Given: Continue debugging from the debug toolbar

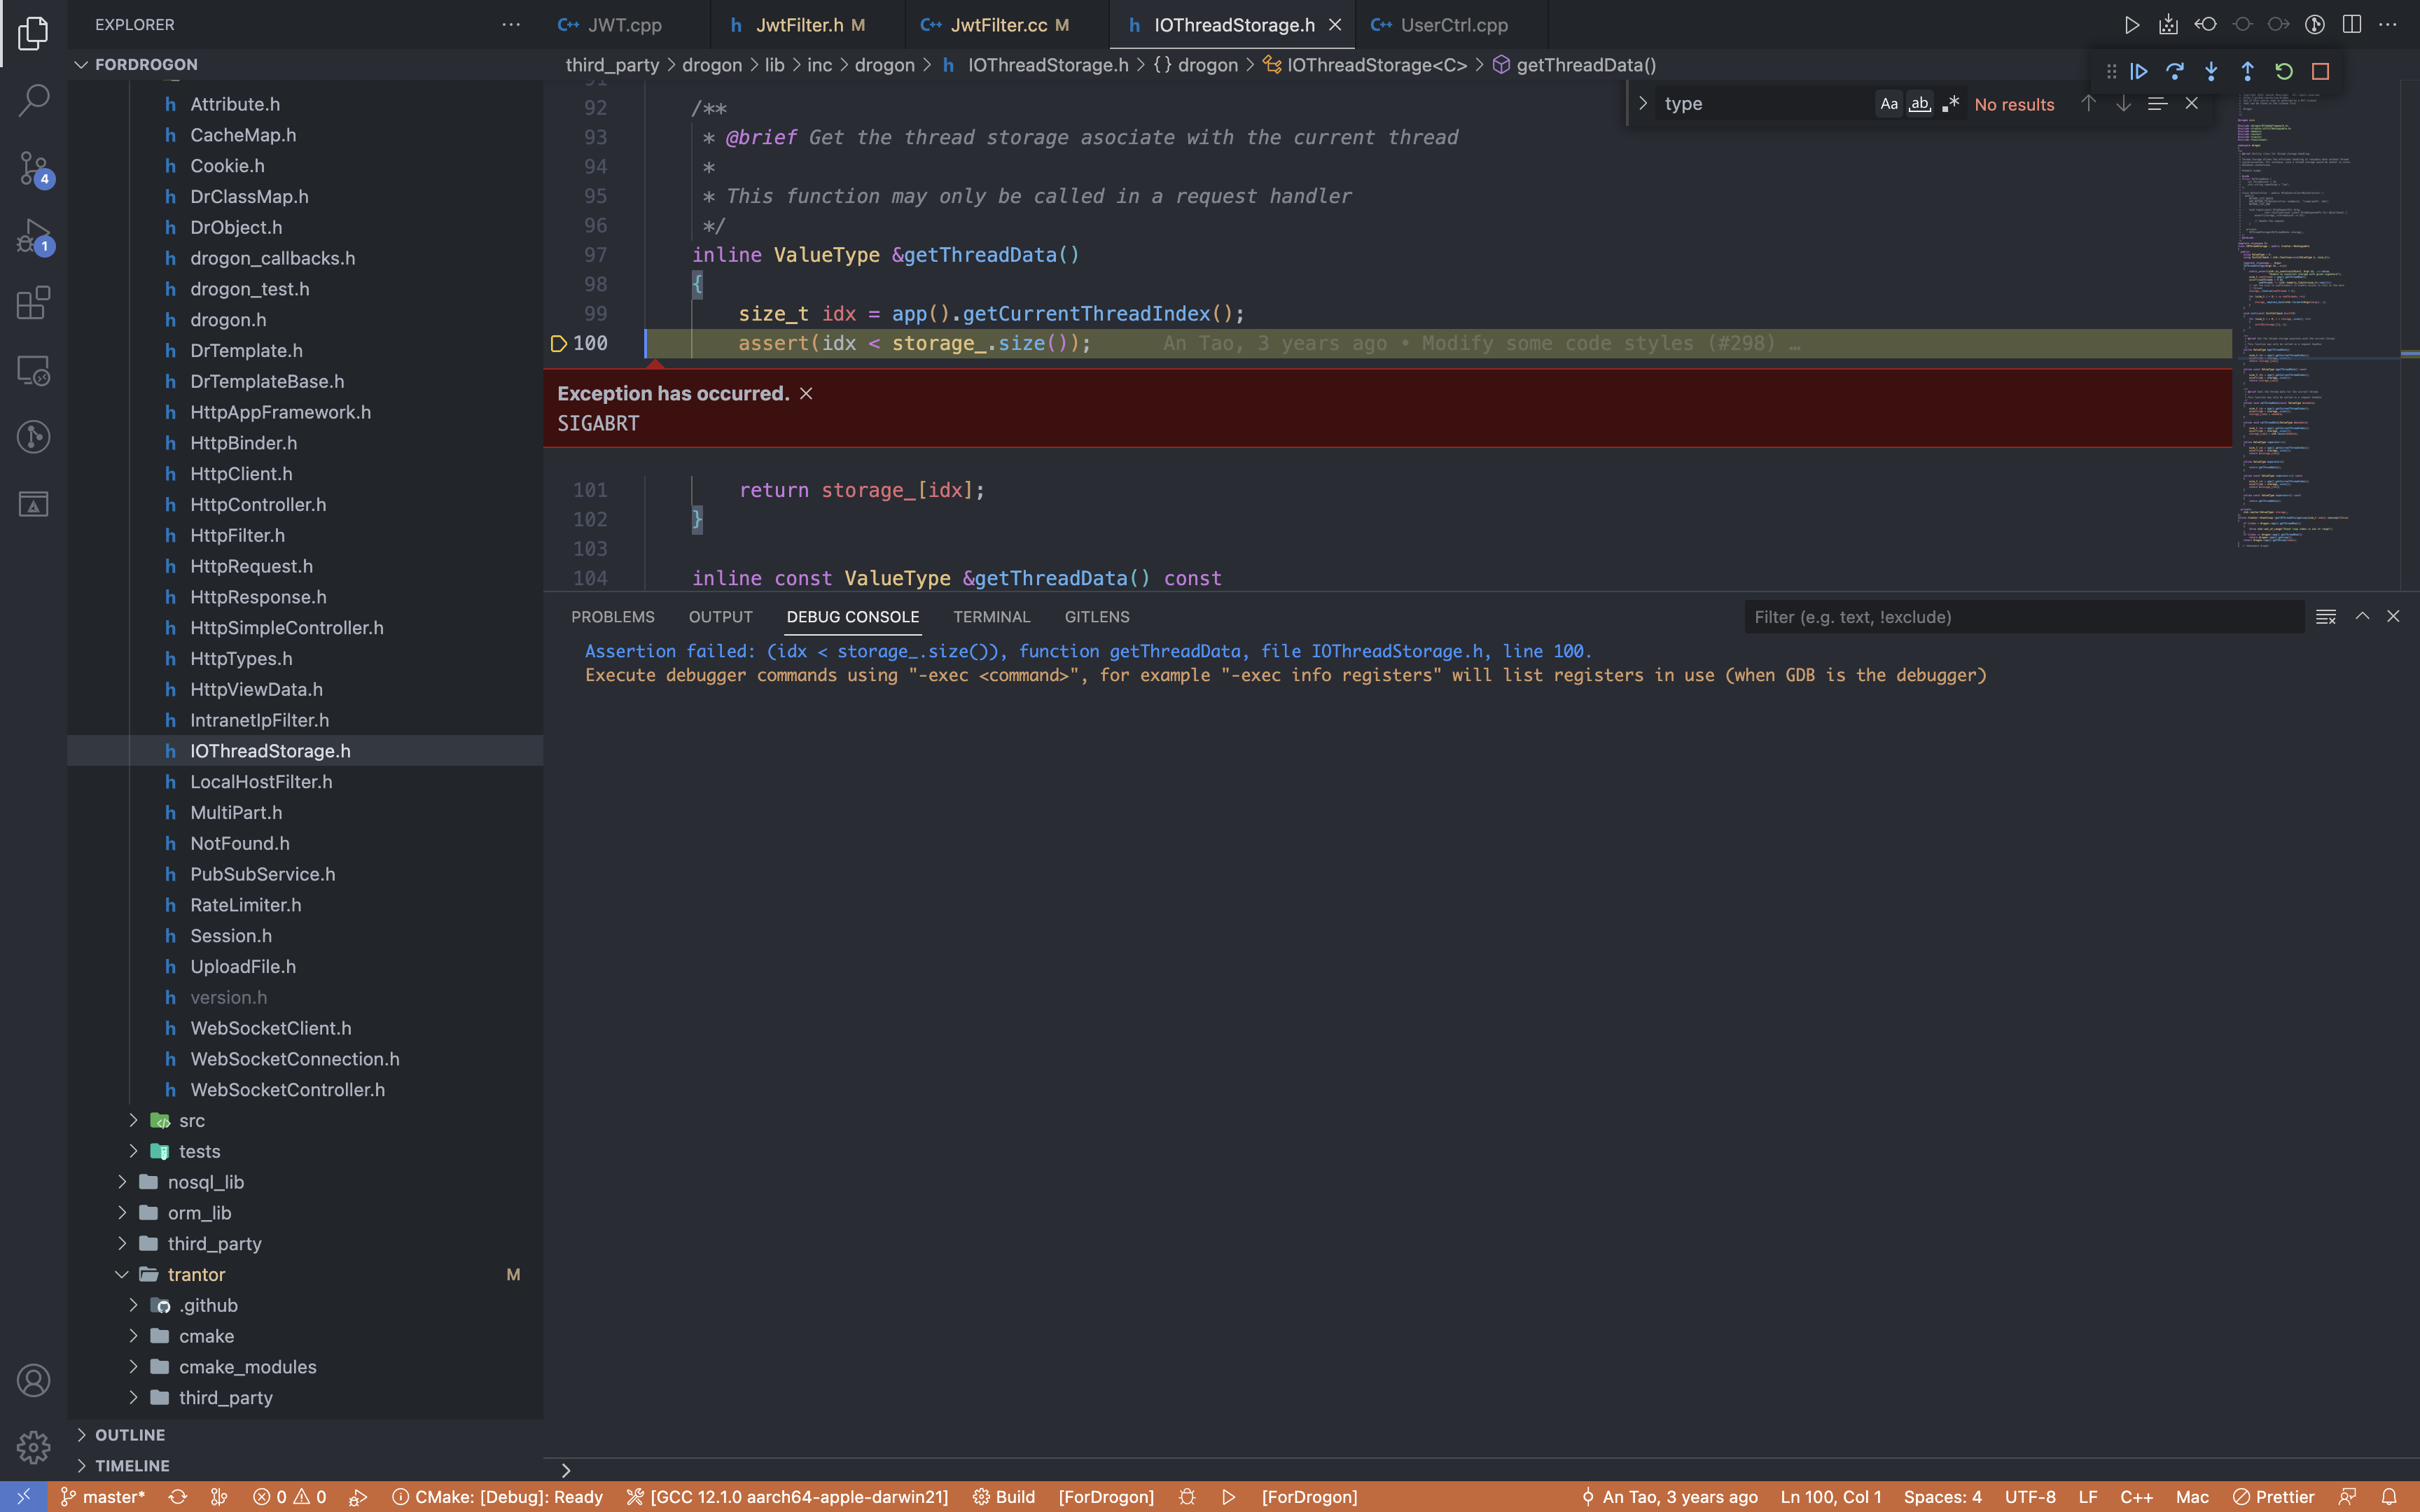Looking at the screenshot, I should (2139, 72).
